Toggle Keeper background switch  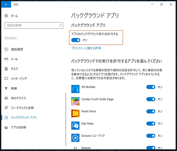pyautogui.click(x=151, y=148)
